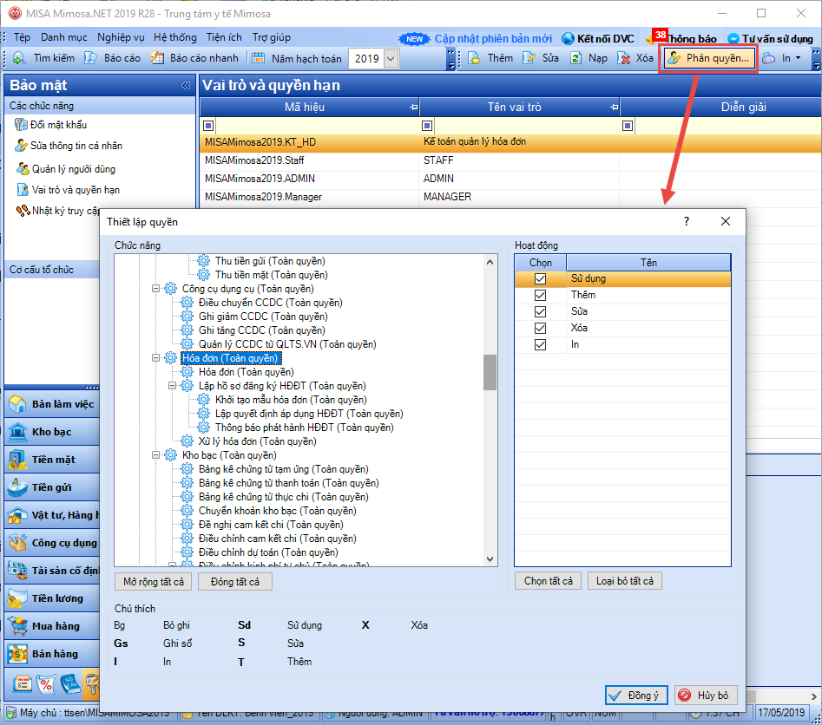
Task: Toggle the Xóa permission checkbox
Action: coord(540,328)
